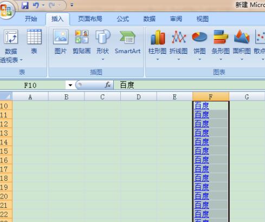Save the workbook with the floppy icon

pyautogui.click(x=25, y=5)
